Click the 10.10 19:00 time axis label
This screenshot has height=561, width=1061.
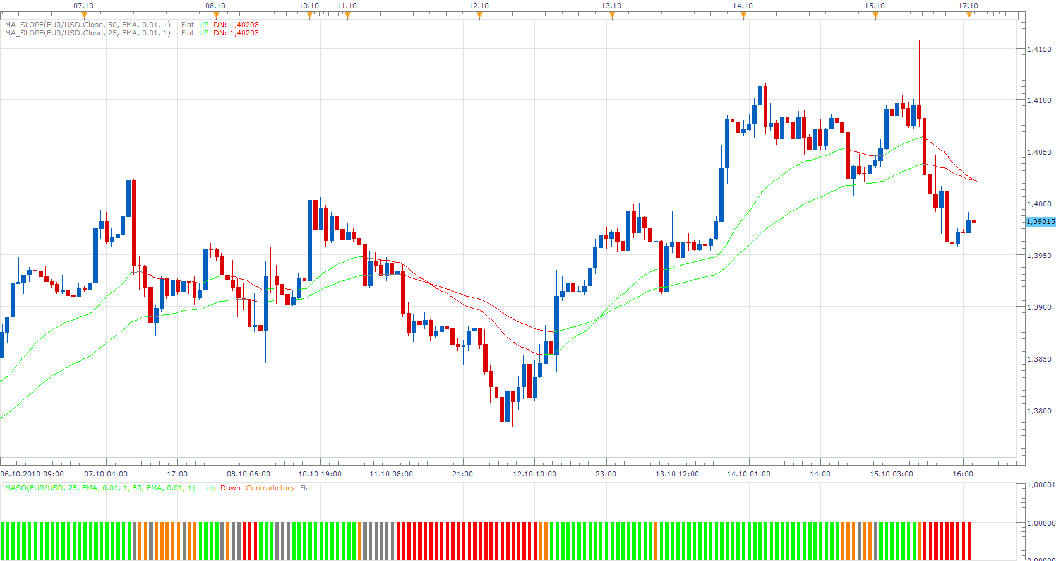[x=320, y=474]
